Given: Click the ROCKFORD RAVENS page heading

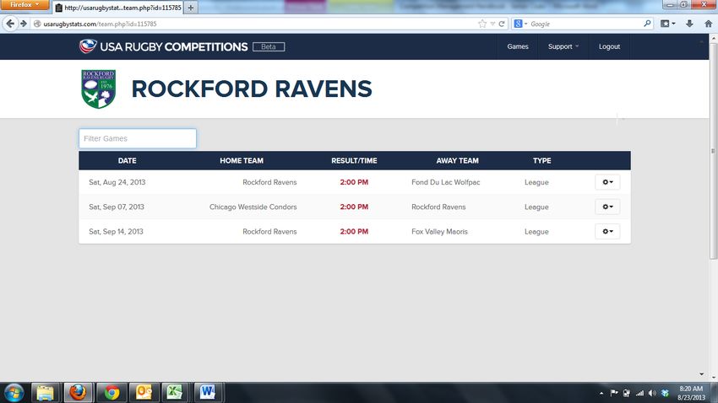Looking at the screenshot, I should point(252,89).
